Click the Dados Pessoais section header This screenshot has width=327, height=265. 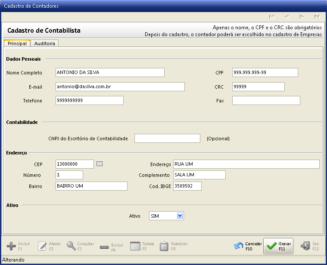pyautogui.click(x=23, y=59)
